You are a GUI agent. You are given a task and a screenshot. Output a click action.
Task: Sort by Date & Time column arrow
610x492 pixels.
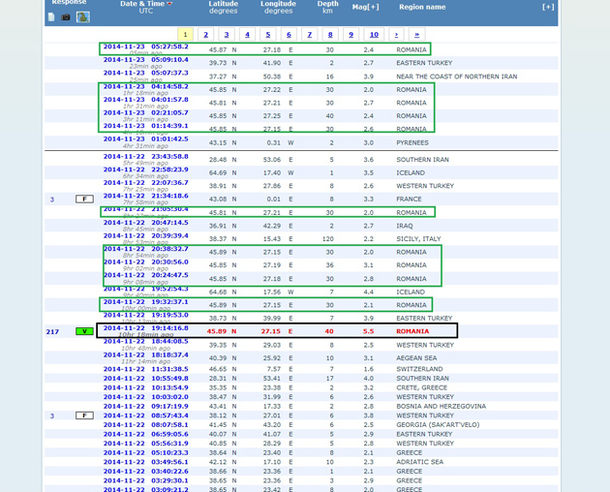click(170, 4)
